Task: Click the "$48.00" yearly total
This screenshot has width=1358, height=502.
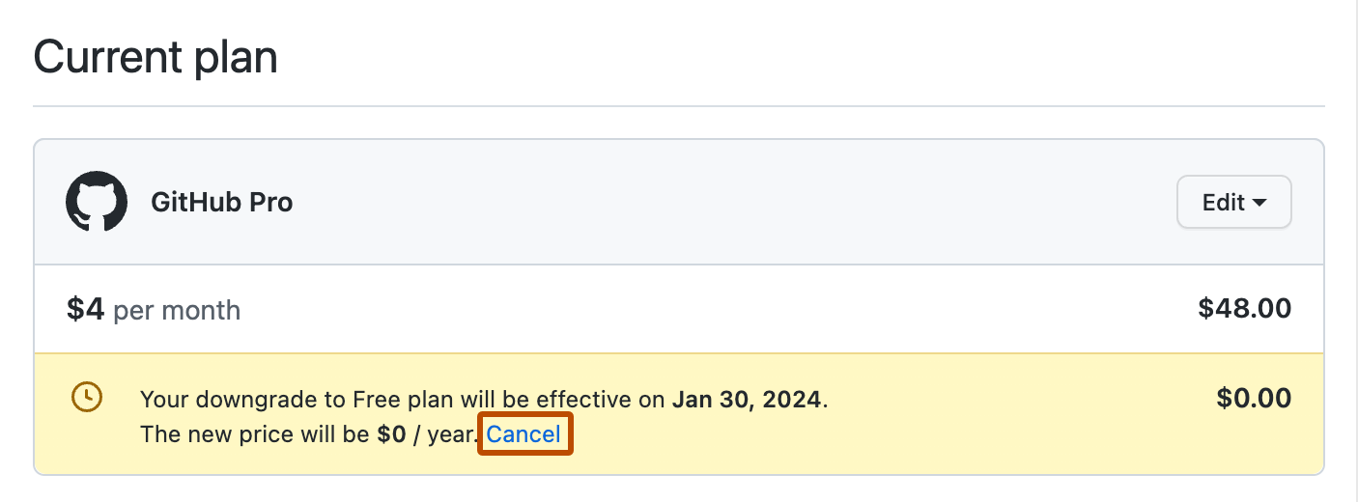Action: [1244, 309]
